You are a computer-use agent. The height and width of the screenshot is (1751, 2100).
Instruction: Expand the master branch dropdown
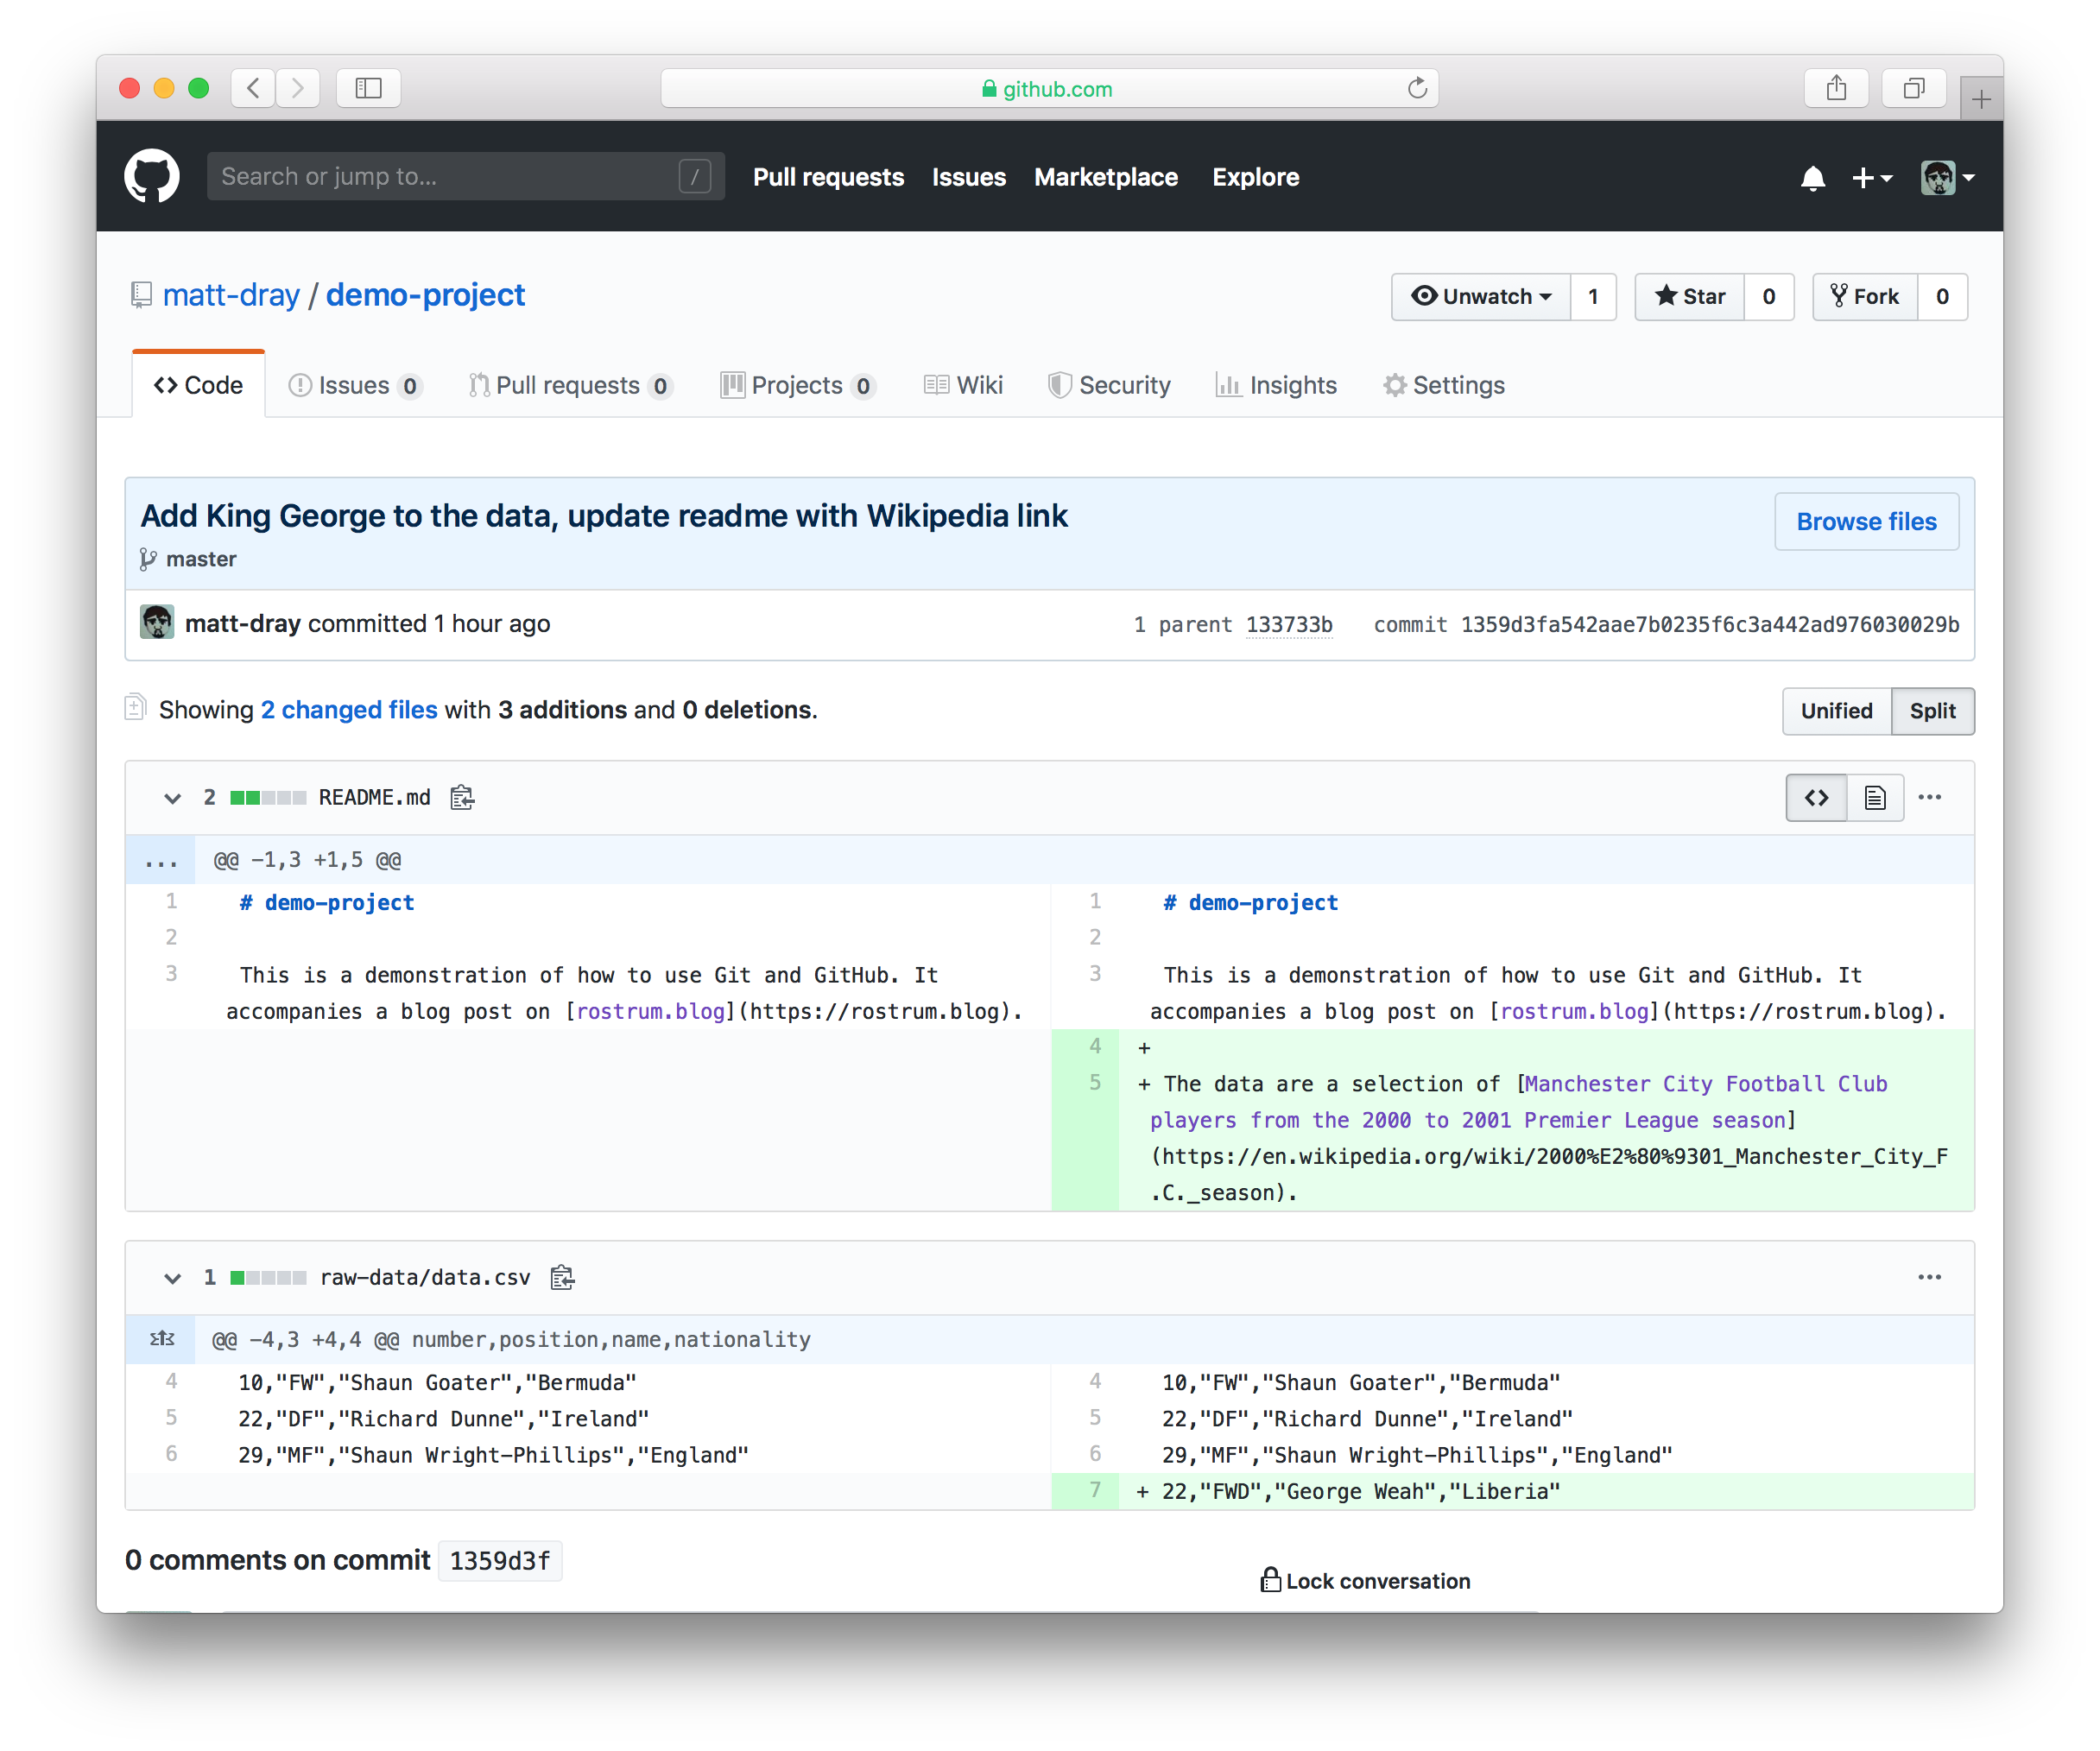[x=195, y=558]
